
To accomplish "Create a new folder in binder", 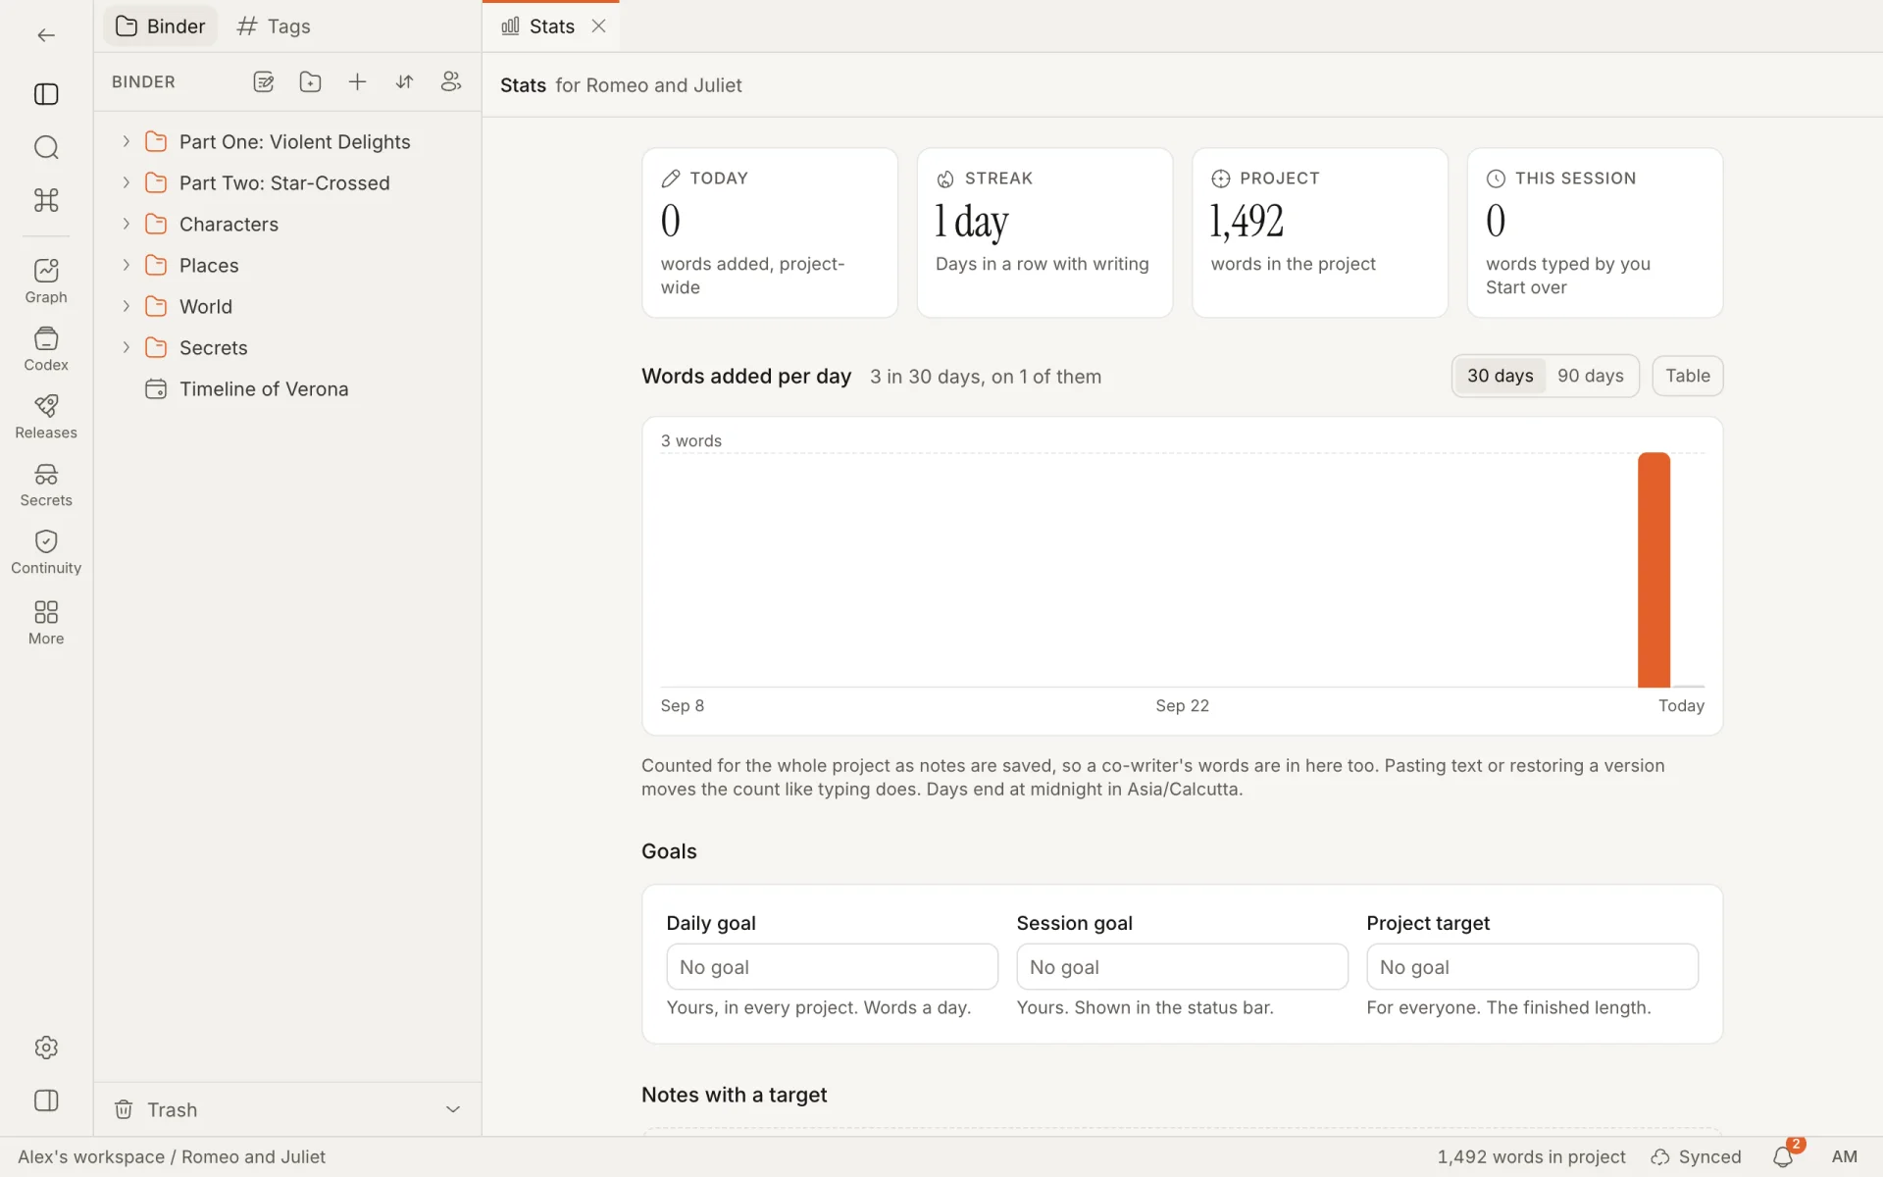I will point(310,81).
